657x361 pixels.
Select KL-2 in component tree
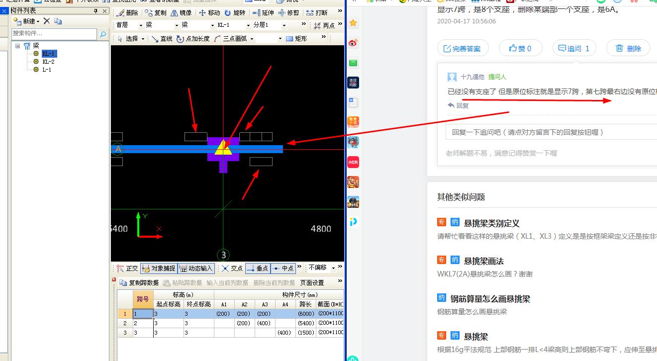click(x=48, y=62)
